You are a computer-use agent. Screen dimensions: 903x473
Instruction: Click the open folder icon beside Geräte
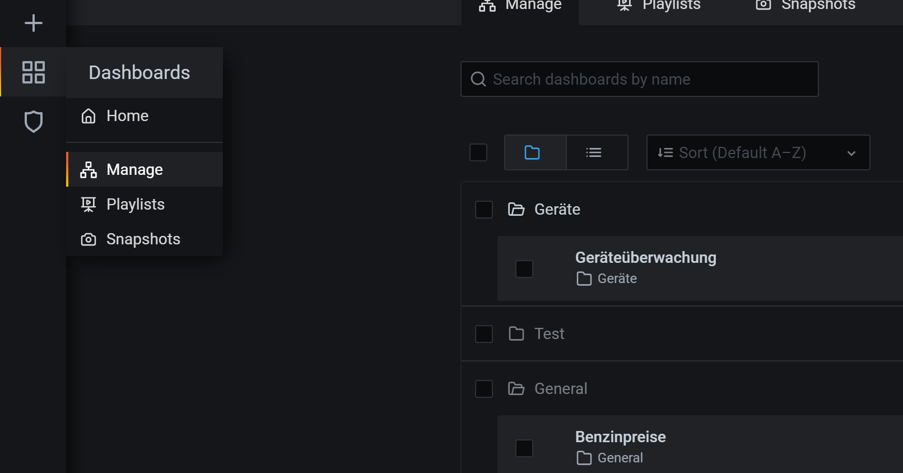click(516, 209)
